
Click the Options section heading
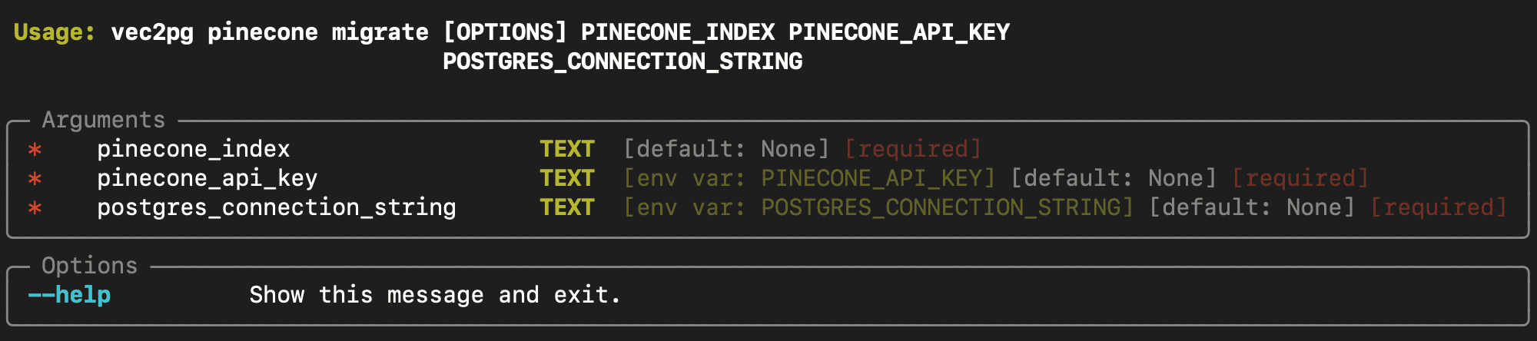[x=90, y=266]
